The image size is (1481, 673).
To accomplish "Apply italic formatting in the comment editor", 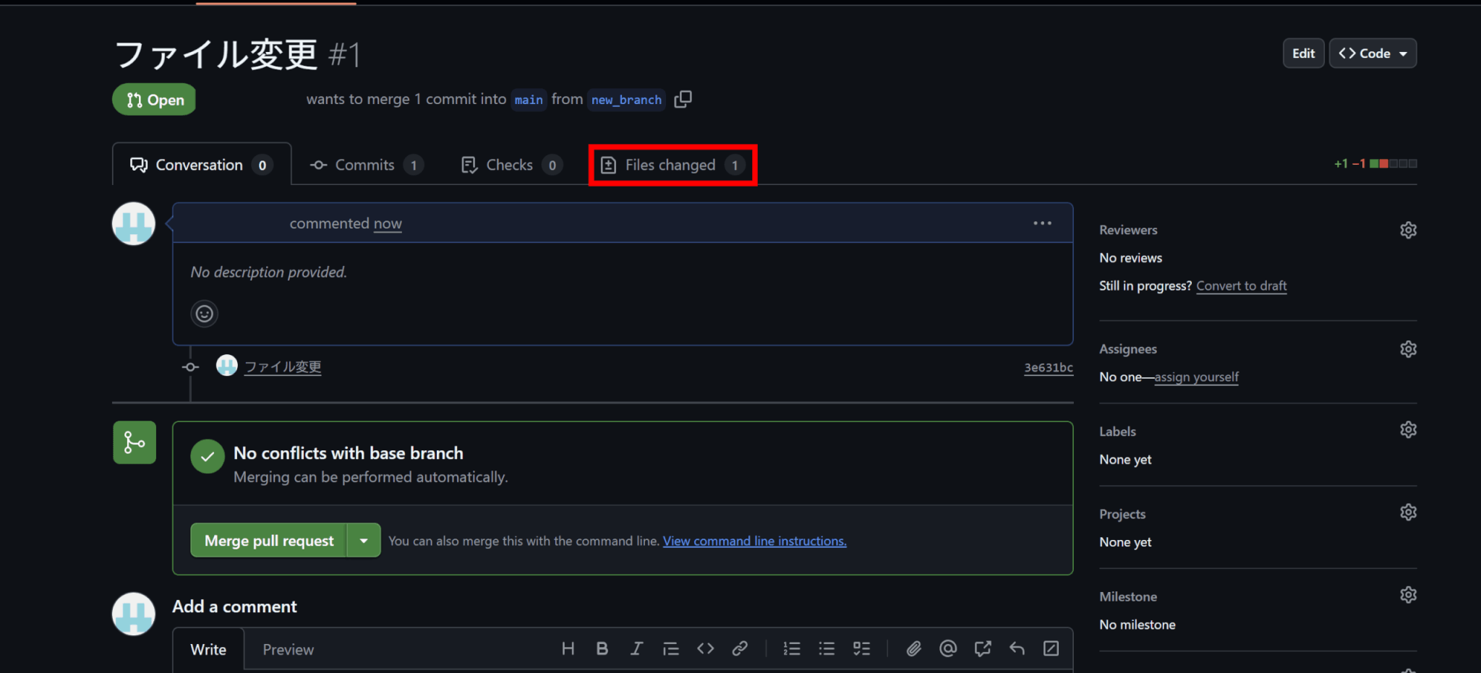I will 636,648.
